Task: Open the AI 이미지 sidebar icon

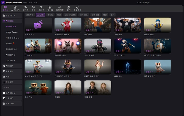Action: (4, 66)
